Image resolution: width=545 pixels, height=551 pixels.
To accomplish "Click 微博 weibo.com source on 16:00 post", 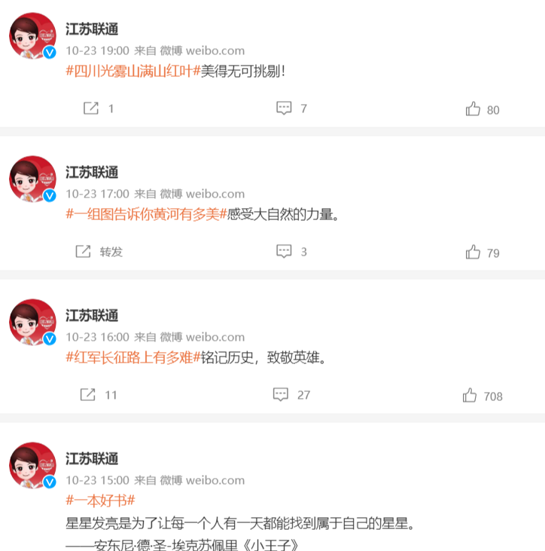I will click(202, 338).
